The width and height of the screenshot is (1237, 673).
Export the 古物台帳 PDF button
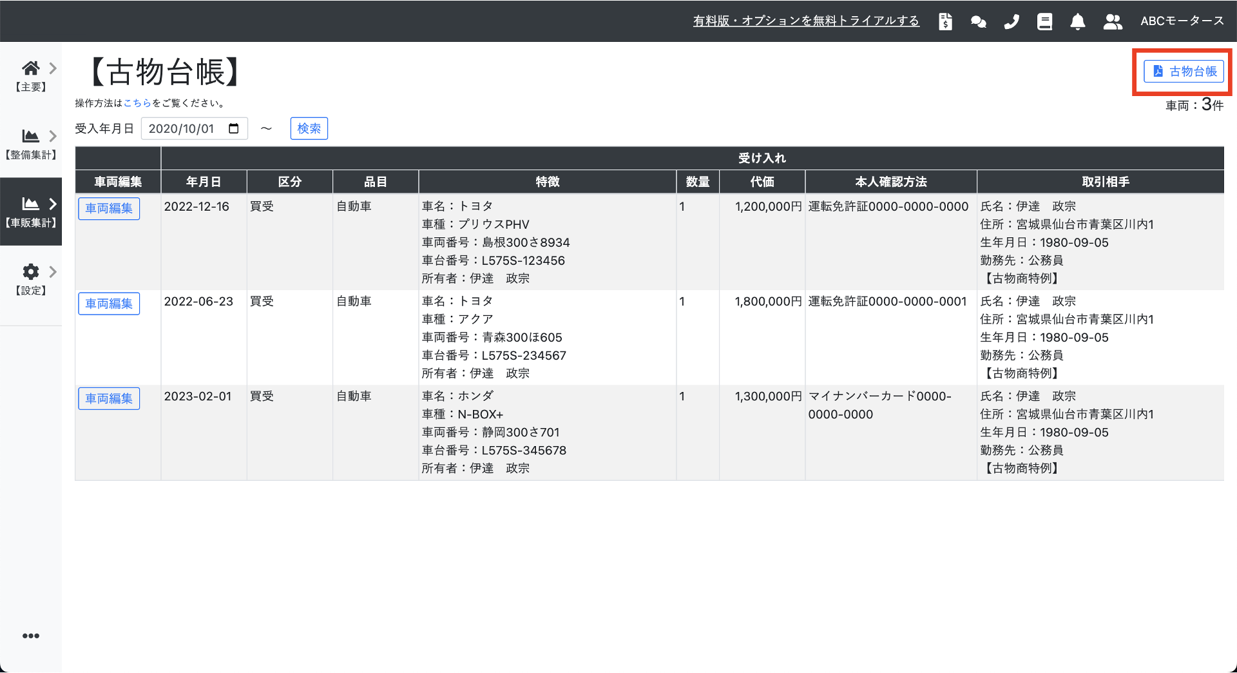(1184, 72)
